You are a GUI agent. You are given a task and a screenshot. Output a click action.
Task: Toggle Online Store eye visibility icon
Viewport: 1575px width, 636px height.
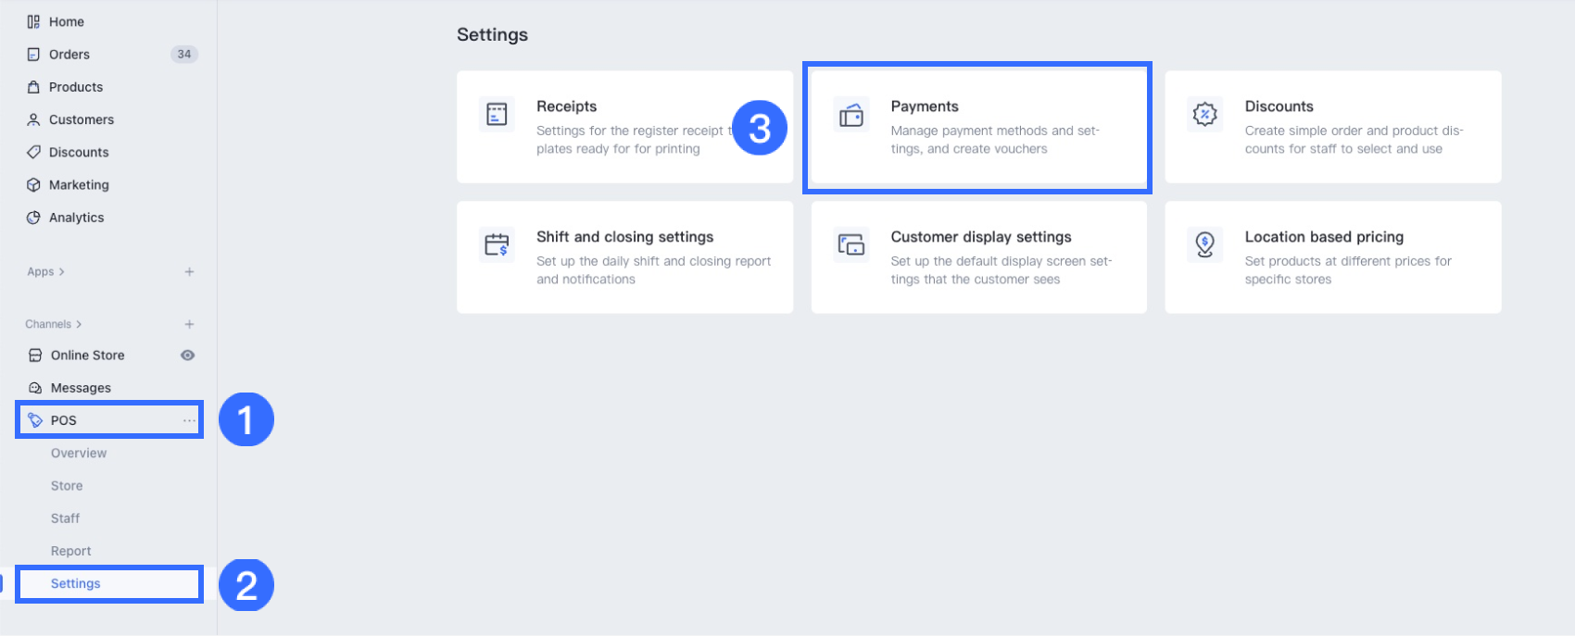pyautogui.click(x=188, y=355)
